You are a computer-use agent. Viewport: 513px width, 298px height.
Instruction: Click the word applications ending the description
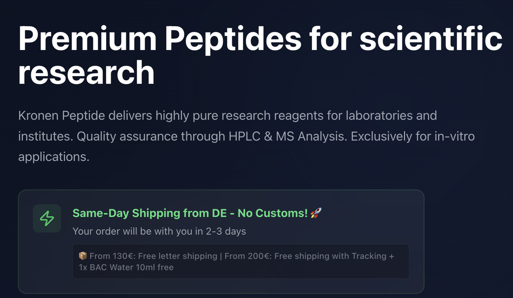53,157
